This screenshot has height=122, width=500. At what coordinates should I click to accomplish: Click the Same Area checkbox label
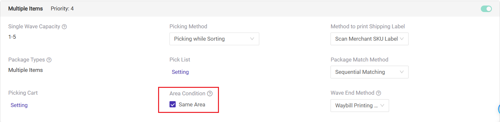192,104
